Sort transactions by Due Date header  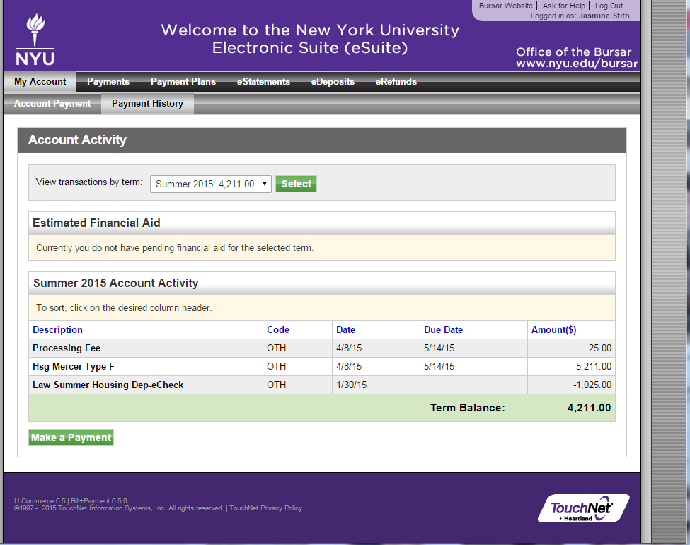(443, 329)
